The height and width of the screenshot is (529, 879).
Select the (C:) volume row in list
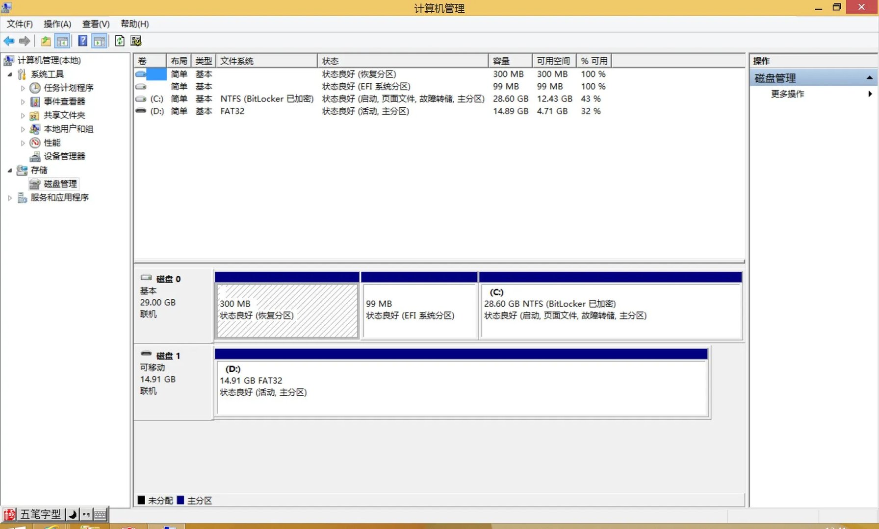pyautogui.click(x=372, y=99)
